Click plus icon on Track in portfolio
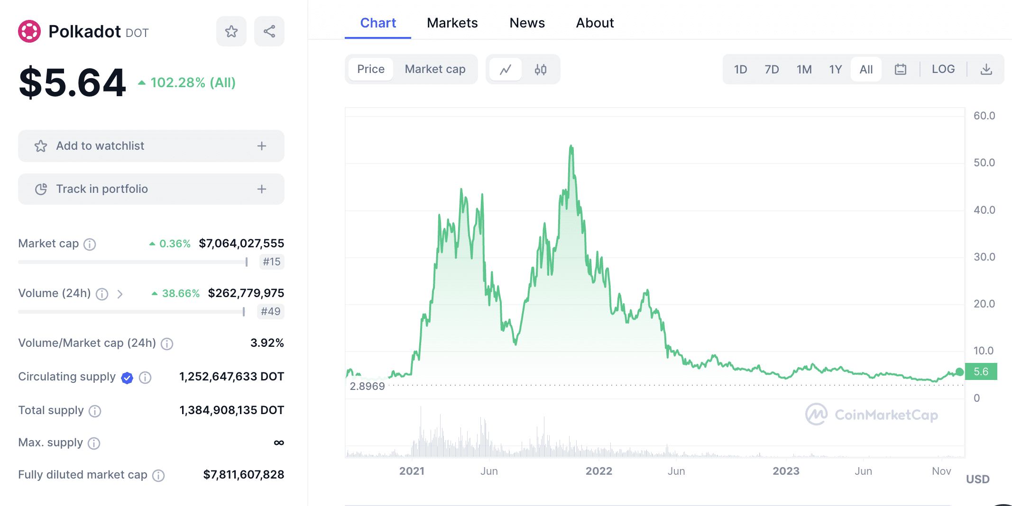Image resolution: width=1012 pixels, height=506 pixels. click(262, 189)
